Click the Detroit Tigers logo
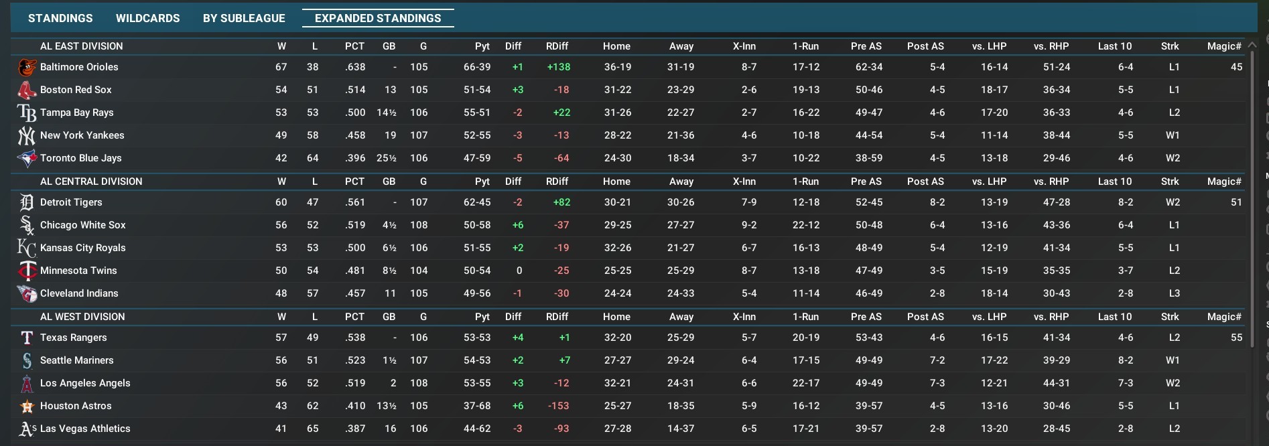The height and width of the screenshot is (446, 1269). pos(27,202)
